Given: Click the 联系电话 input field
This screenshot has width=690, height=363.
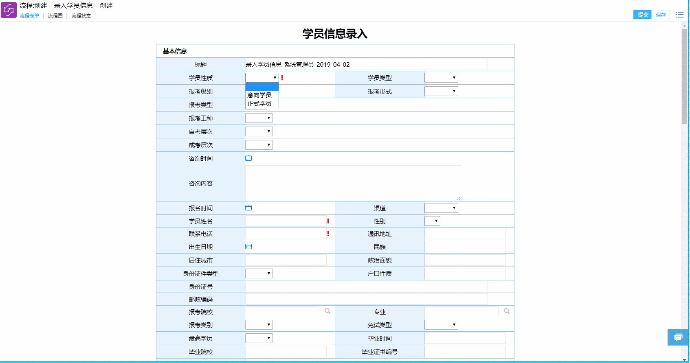Looking at the screenshot, I should 286,234.
